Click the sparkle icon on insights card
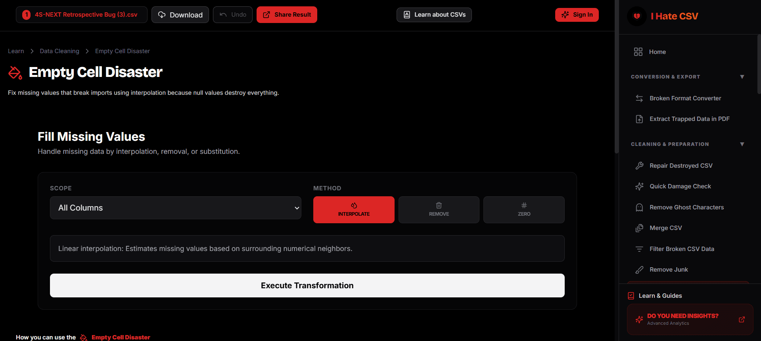 pyautogui.click(x=639, y=320)
